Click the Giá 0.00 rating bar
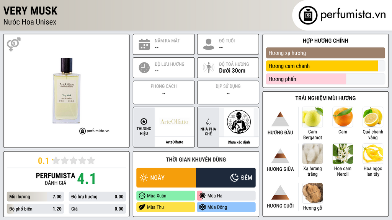 (97, 209)
